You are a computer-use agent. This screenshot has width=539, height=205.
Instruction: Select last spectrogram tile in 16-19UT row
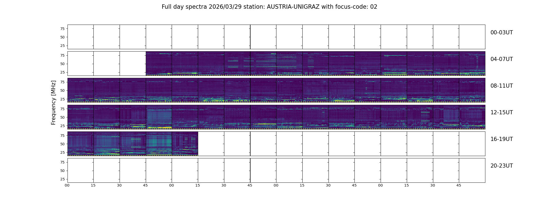(x=185, y=143)
